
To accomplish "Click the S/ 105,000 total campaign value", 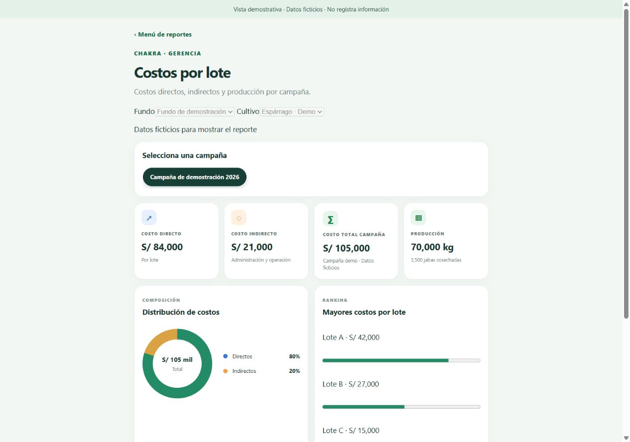I will [346, 248].
